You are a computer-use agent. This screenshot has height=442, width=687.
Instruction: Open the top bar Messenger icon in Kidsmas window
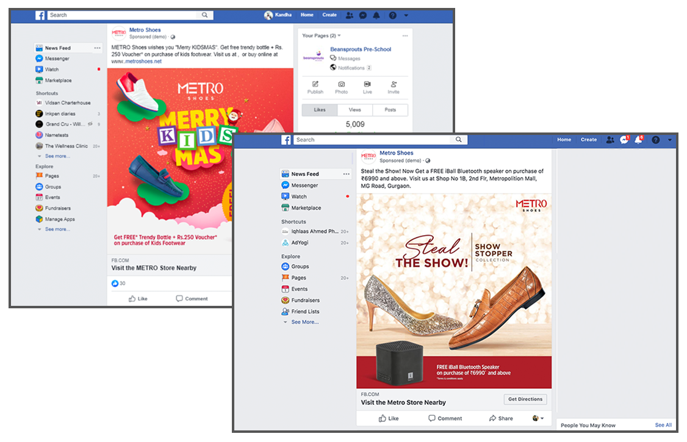363,15
